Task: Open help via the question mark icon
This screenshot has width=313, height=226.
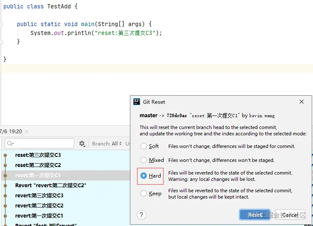Action: [x=142, y=215]
